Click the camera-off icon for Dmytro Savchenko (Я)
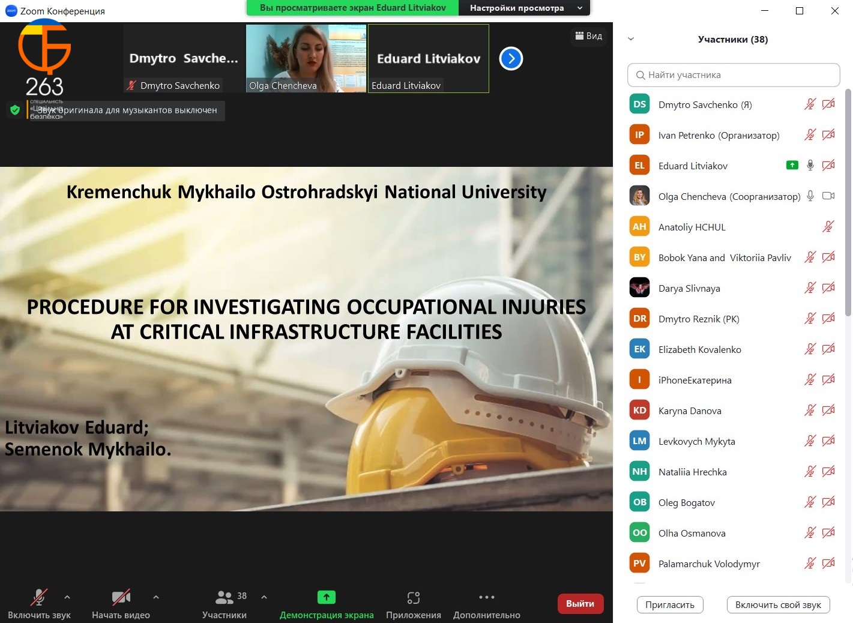 pyautogui.click(x=828, y=104)
